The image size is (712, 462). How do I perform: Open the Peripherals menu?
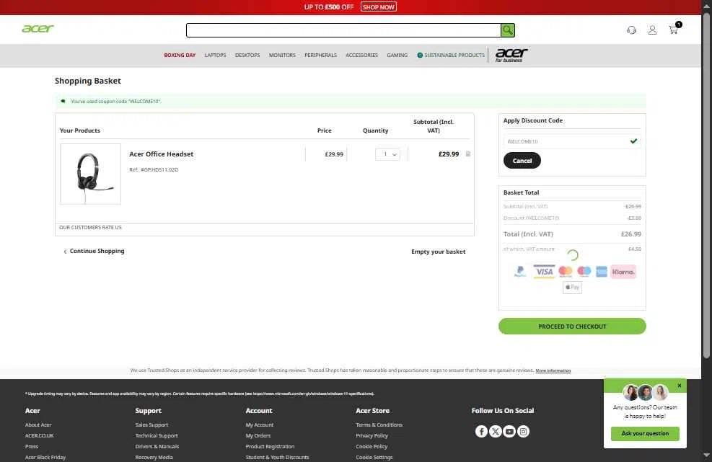320,55
